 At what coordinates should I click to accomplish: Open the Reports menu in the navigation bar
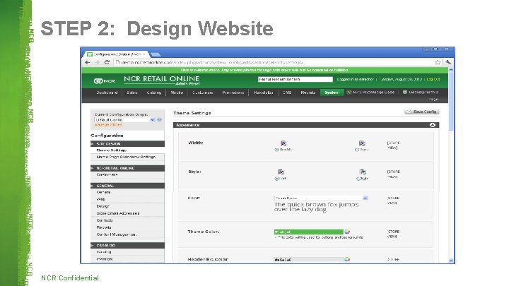click(x=308, y=93)
